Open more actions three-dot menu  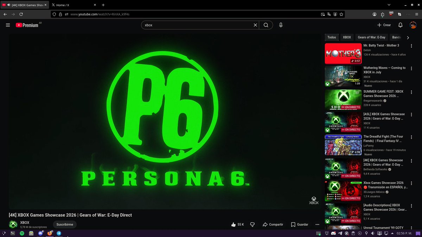pyautogui.click(x=317, y=224)
